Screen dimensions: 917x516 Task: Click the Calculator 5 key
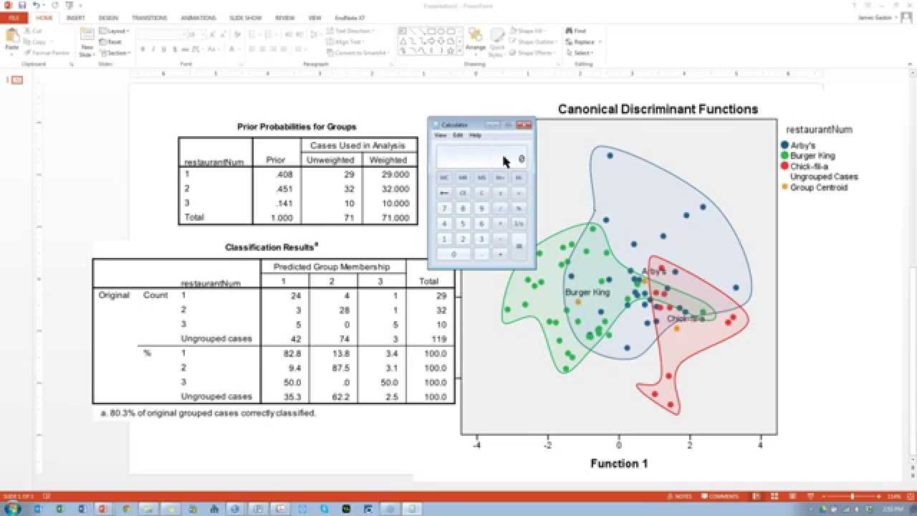(x=463, y=224)
